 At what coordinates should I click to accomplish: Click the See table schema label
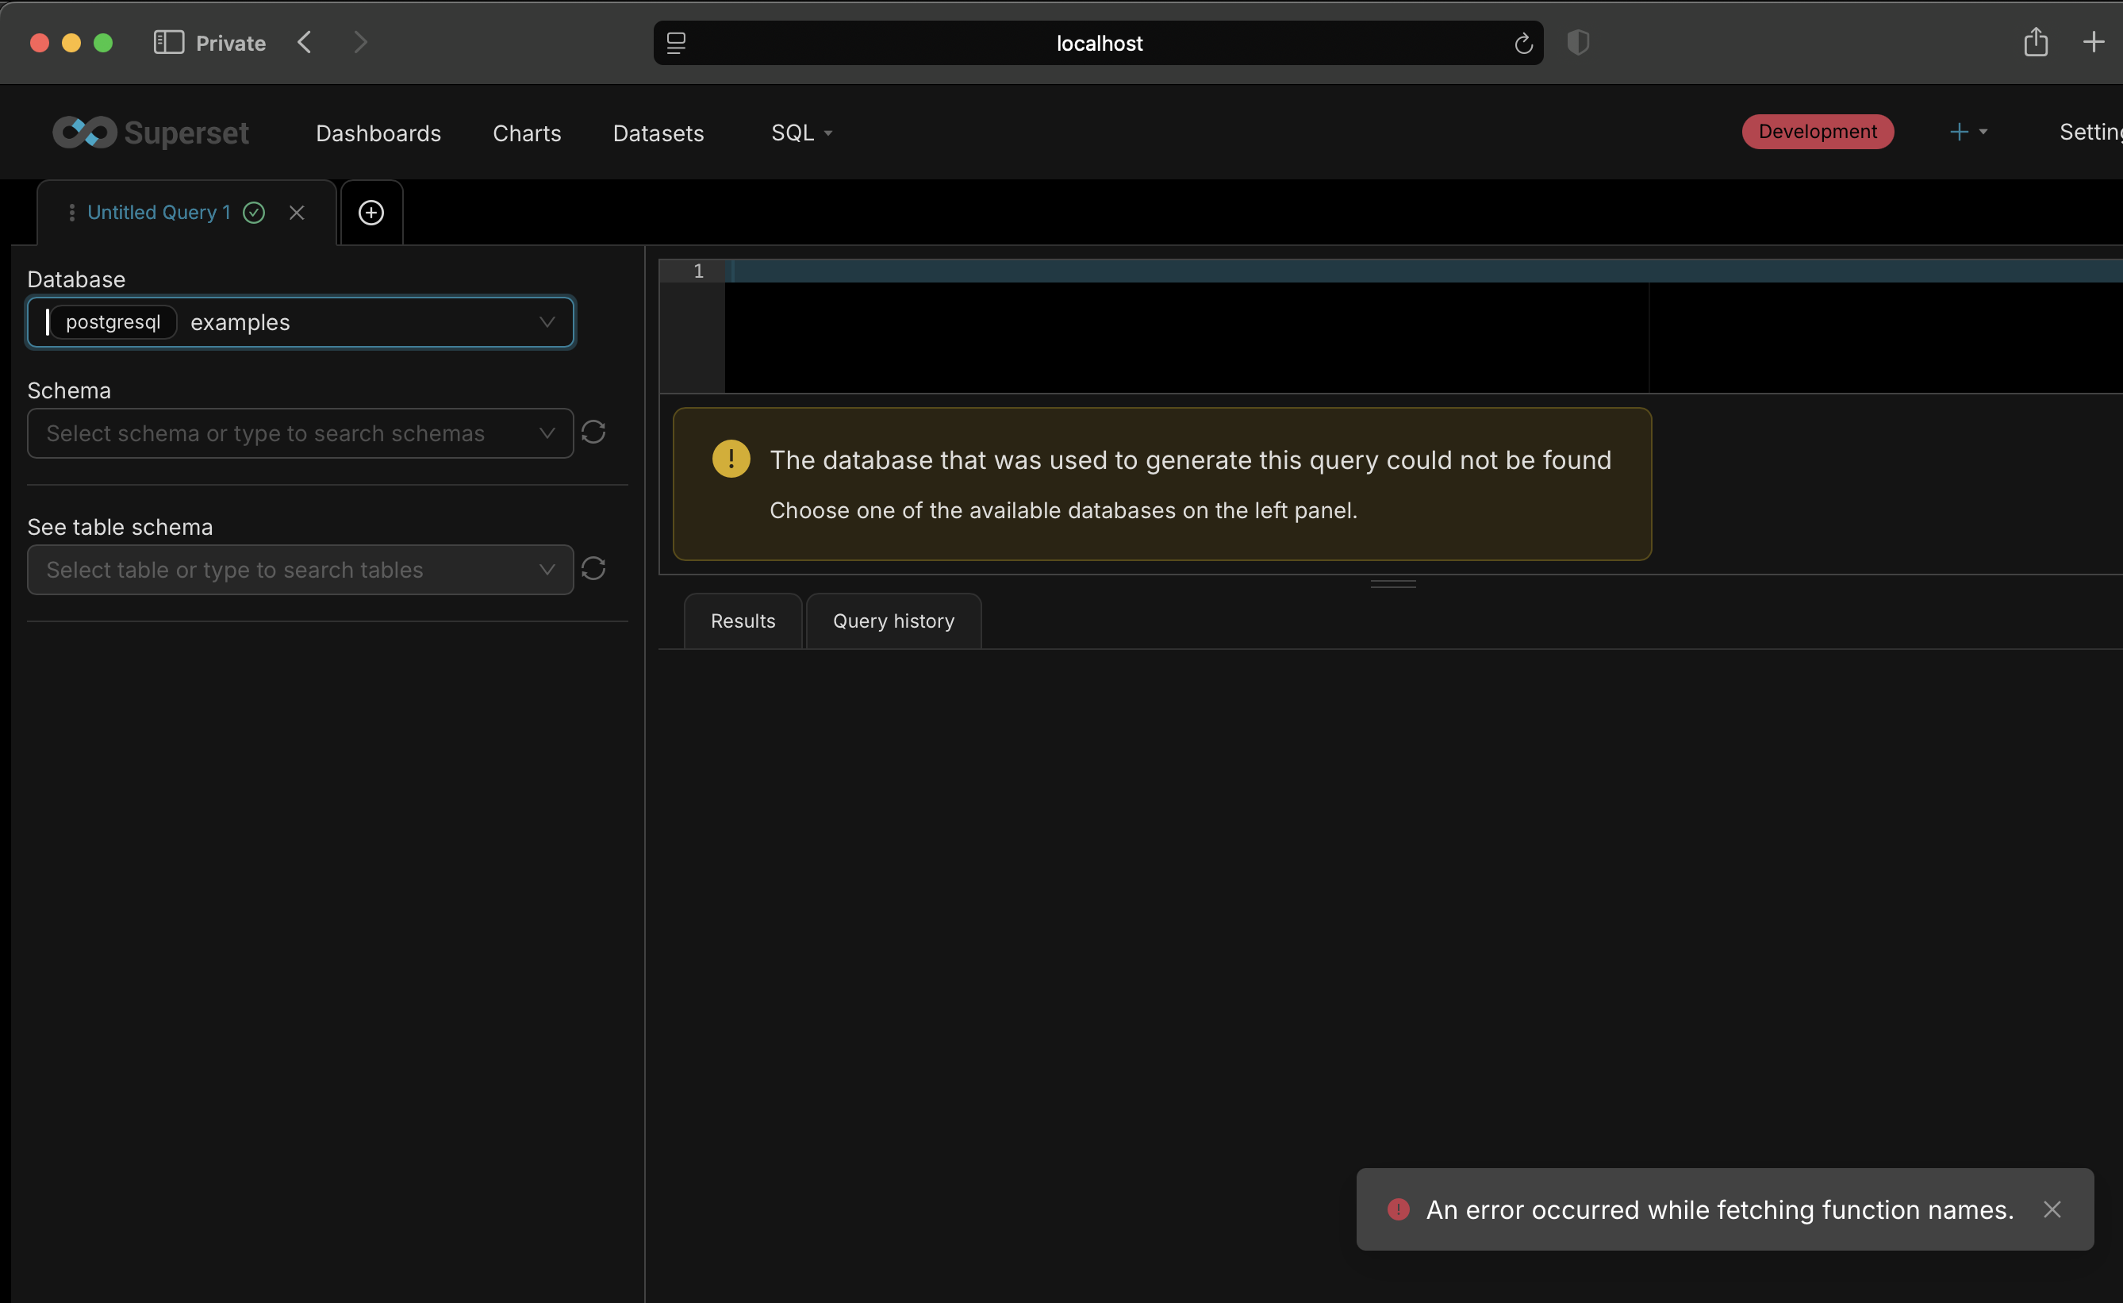pyautogui.click(x=120, y=527)
